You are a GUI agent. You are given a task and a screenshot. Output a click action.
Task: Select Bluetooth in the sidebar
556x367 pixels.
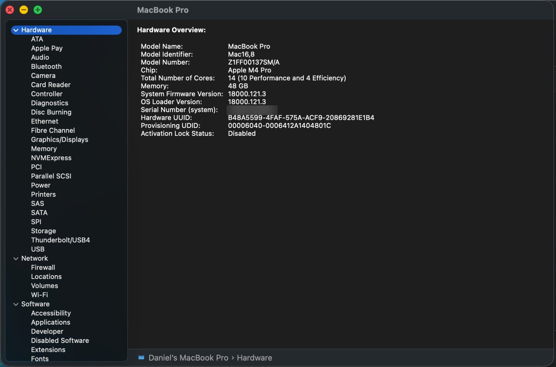46,66
